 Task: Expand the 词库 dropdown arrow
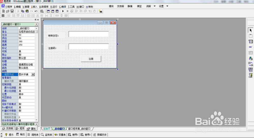coord(154,6)
